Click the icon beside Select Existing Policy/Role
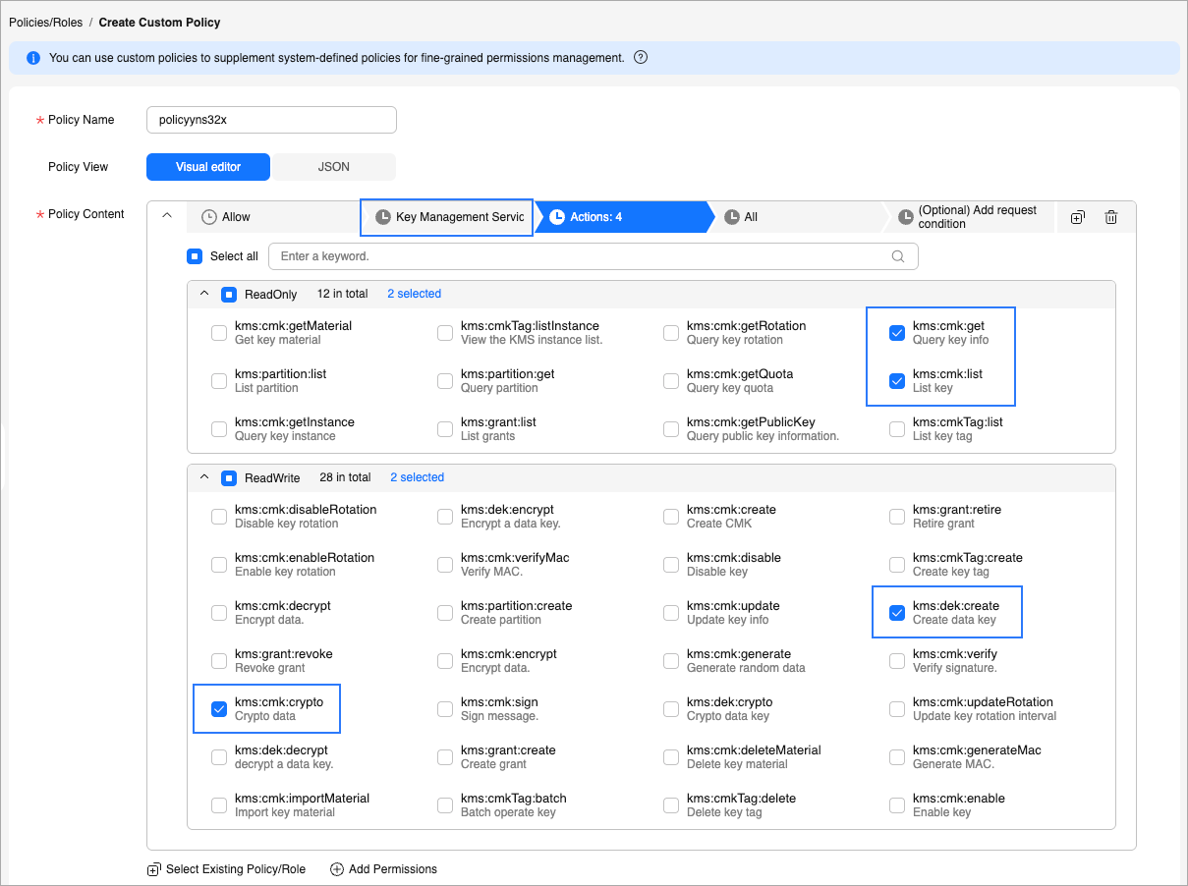Viewport: 1188px width, 886px height. [x=154, y=869]
